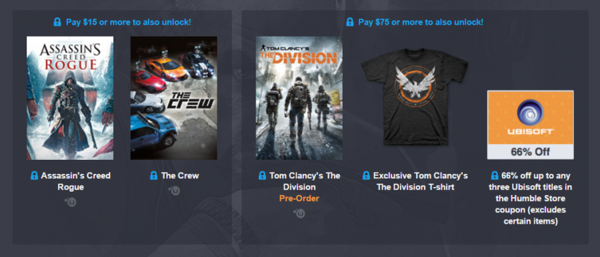This screenshot has width=600, height=257.
Task: Click Uplay icon under The Division Pre-Order
Action: tap(299, 214)
